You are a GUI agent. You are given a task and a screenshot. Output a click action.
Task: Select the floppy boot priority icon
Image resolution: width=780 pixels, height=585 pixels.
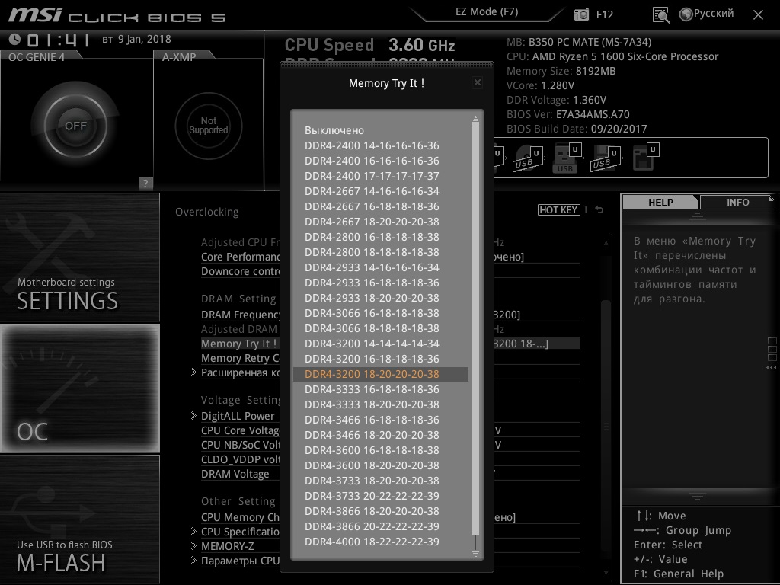[645, 157]
